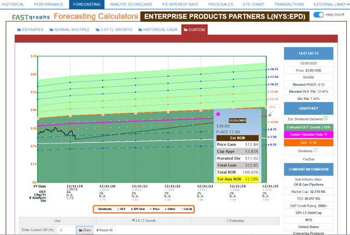Click the 12/31/20 OCF value field
Image resolution: width=350 pixels, height=235 pixels.
(104, 190)
